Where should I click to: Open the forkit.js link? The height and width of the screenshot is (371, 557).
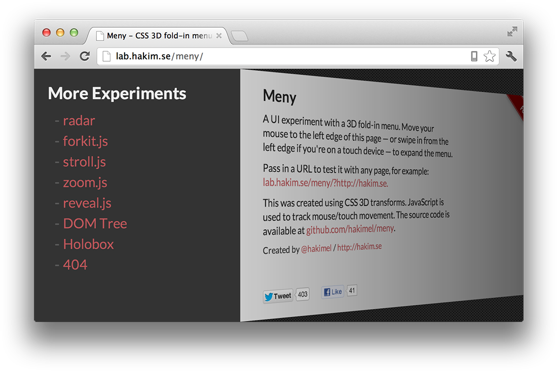85,141
